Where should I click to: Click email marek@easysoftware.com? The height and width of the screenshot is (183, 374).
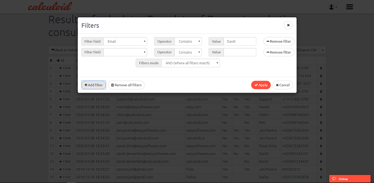click(138, 107)
